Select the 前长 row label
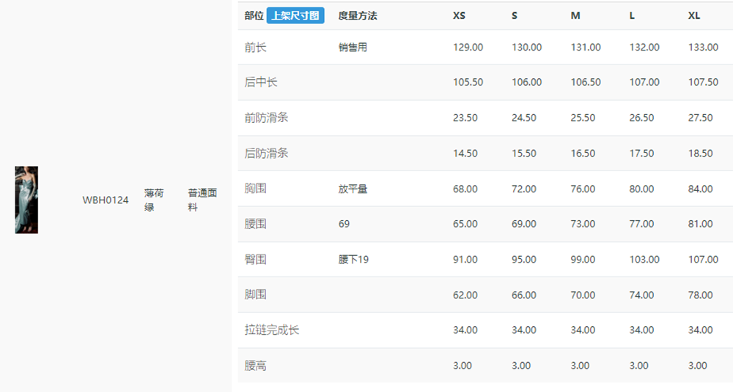The image size is (733, 392). pyautogui.click(x=255, y=47)
